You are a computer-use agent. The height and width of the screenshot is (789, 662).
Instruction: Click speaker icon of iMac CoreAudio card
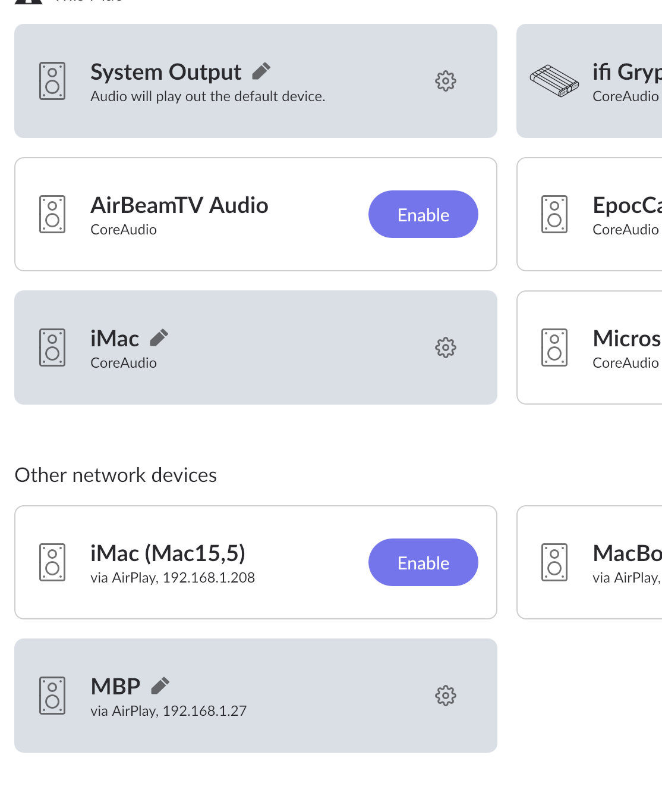pos(52,347)
